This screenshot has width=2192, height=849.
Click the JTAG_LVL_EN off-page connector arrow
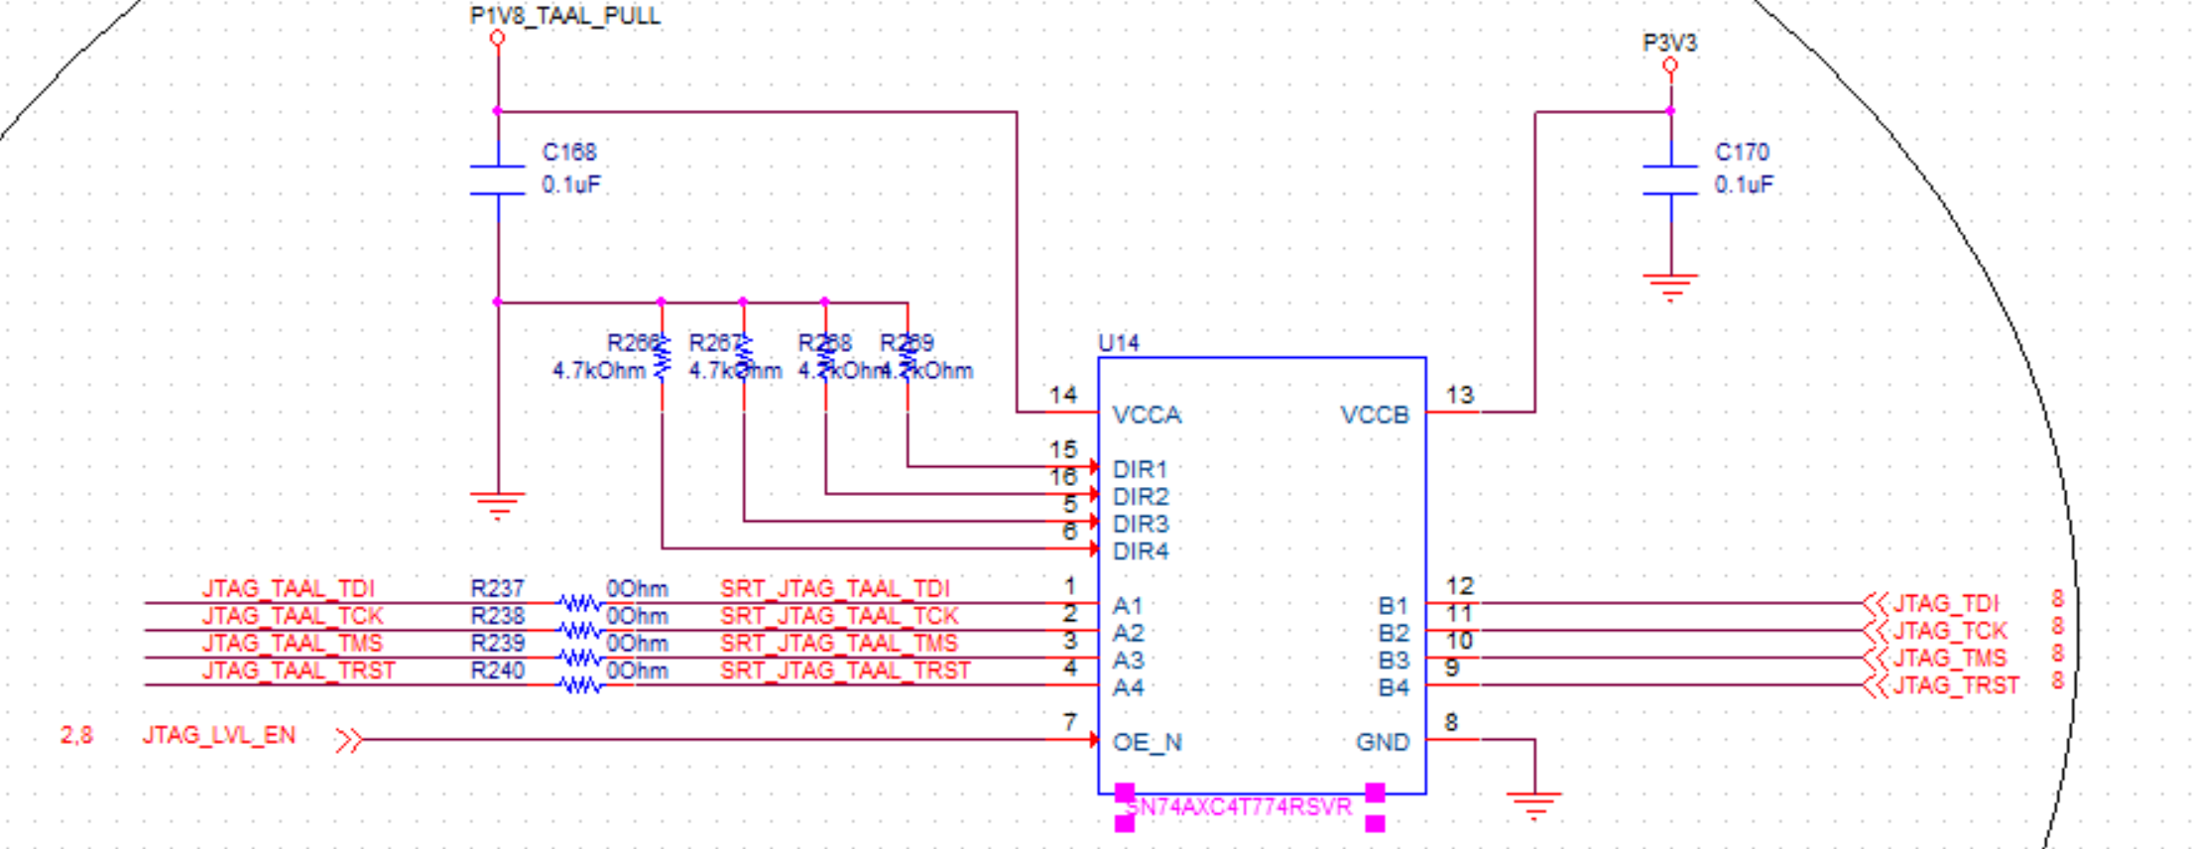pos(349,740)
